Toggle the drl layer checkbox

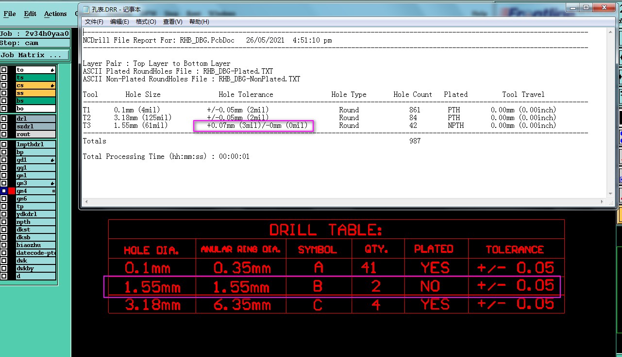(4, 119)
